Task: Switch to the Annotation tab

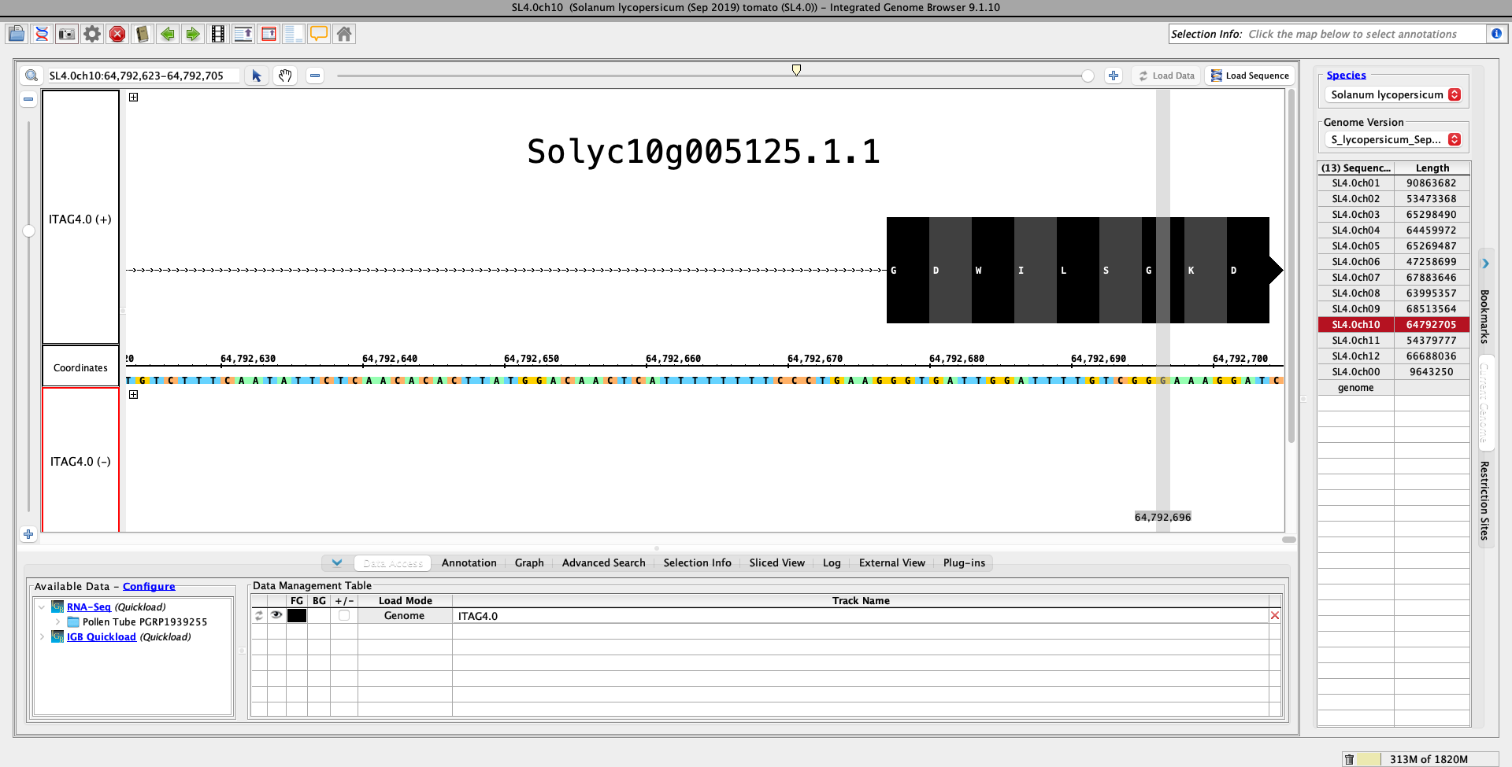Action: point(469,562)
